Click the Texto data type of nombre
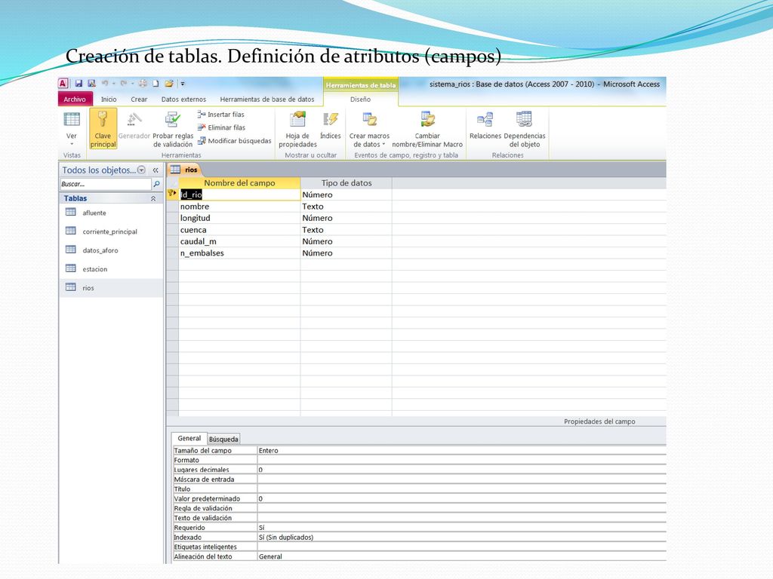 [x=346, y=207]
